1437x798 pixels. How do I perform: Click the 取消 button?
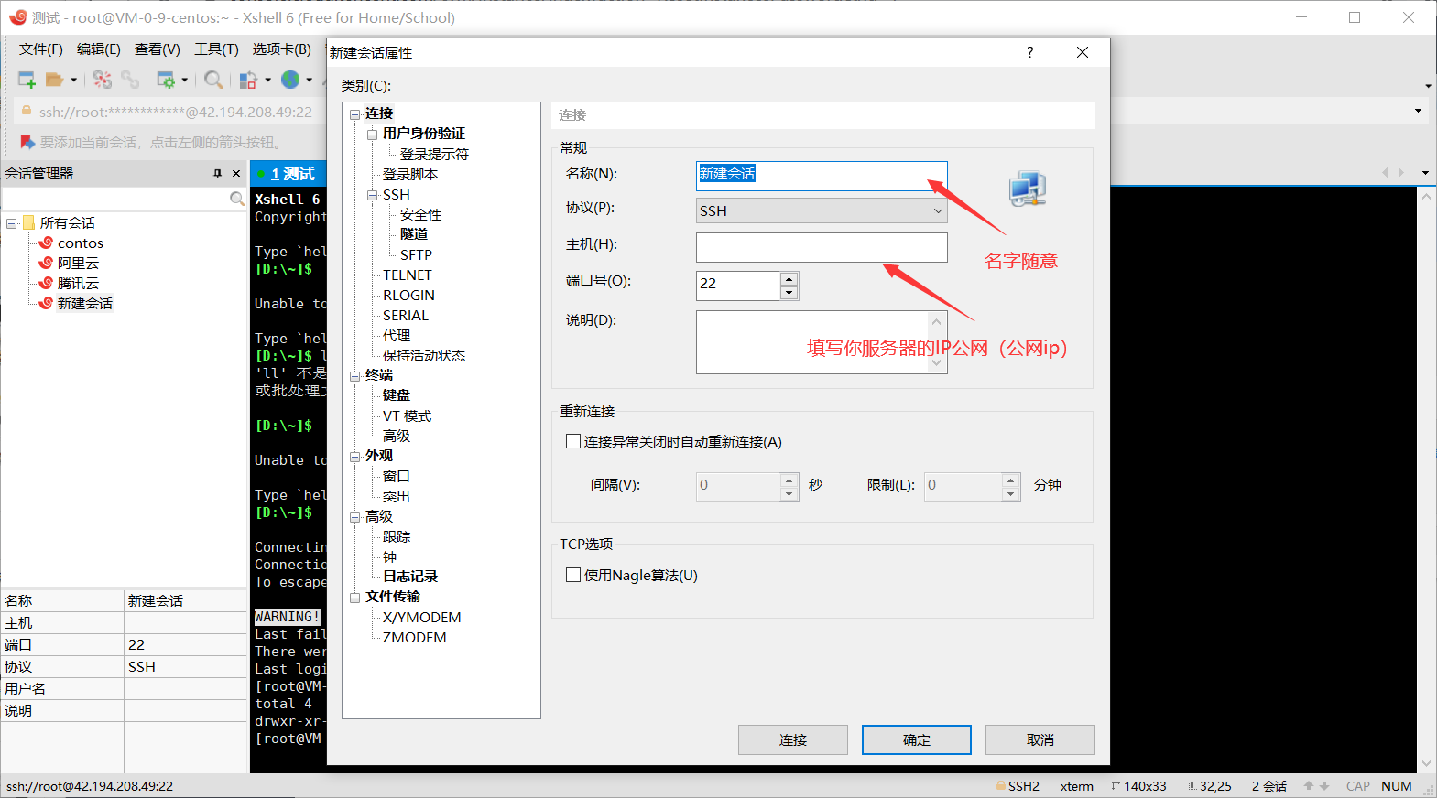tap(1040, 739)
